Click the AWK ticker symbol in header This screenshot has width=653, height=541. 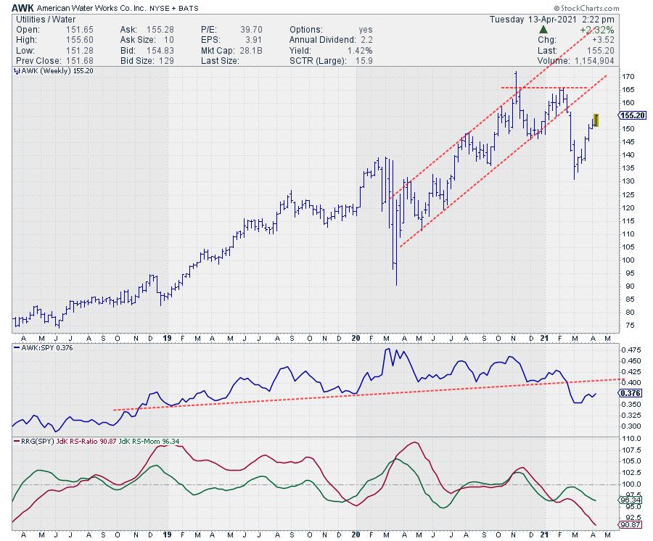[23, 7]
